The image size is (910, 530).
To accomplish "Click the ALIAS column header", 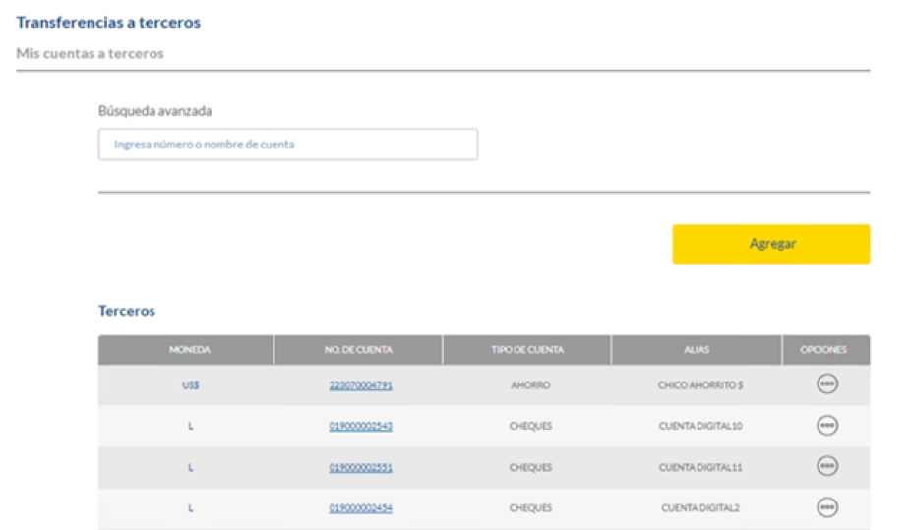I will [x=697, y=350].
